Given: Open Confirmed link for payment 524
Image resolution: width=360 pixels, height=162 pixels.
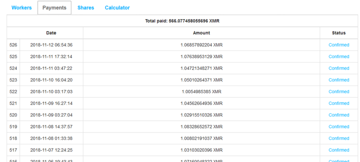Looking at the screenshot, I should click(x=339, y=68).
